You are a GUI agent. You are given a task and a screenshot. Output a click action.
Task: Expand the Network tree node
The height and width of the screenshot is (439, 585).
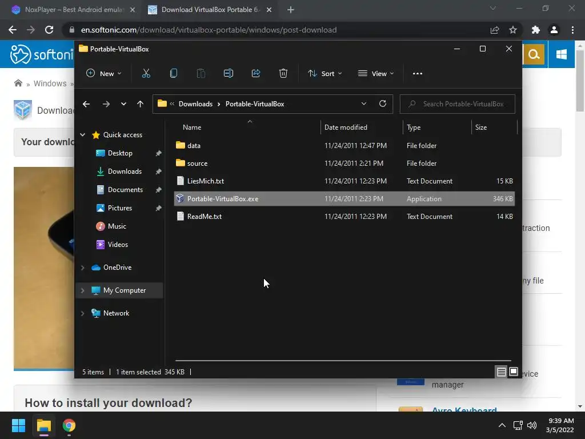click(82, 313)
